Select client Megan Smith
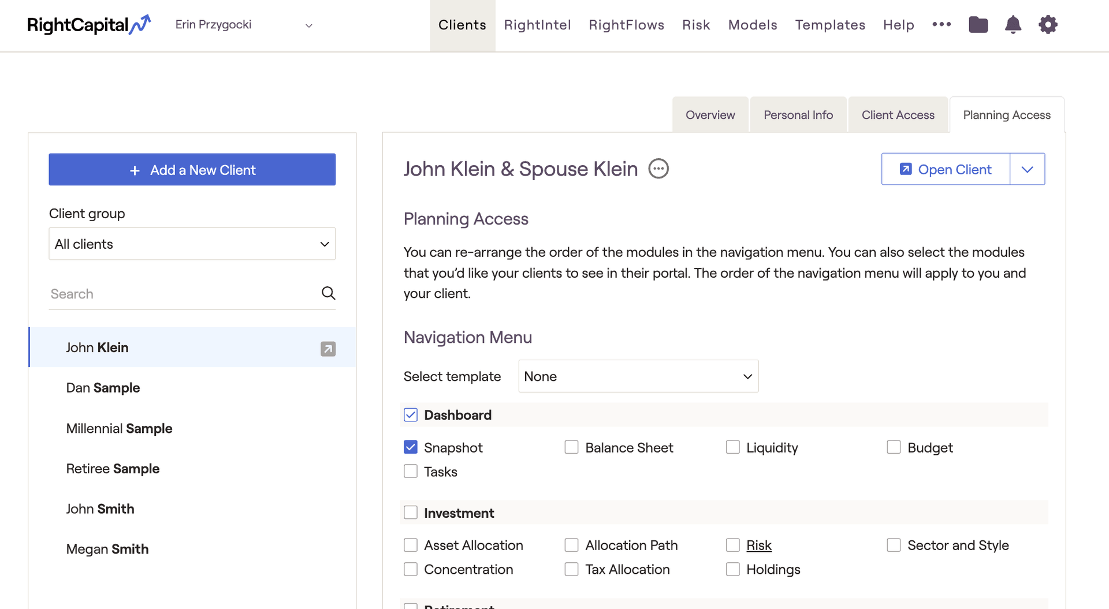This screenshot has width=1109, height=609. 193,549
